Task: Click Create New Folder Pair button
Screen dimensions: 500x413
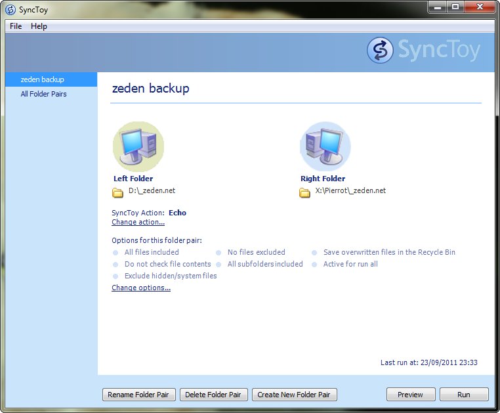Action: pos(294,395)
